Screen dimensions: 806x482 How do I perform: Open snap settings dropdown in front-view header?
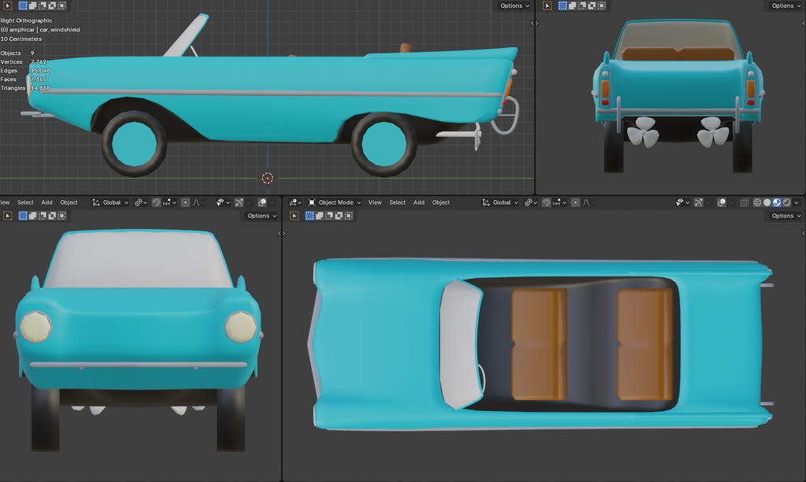coord(170,202)
